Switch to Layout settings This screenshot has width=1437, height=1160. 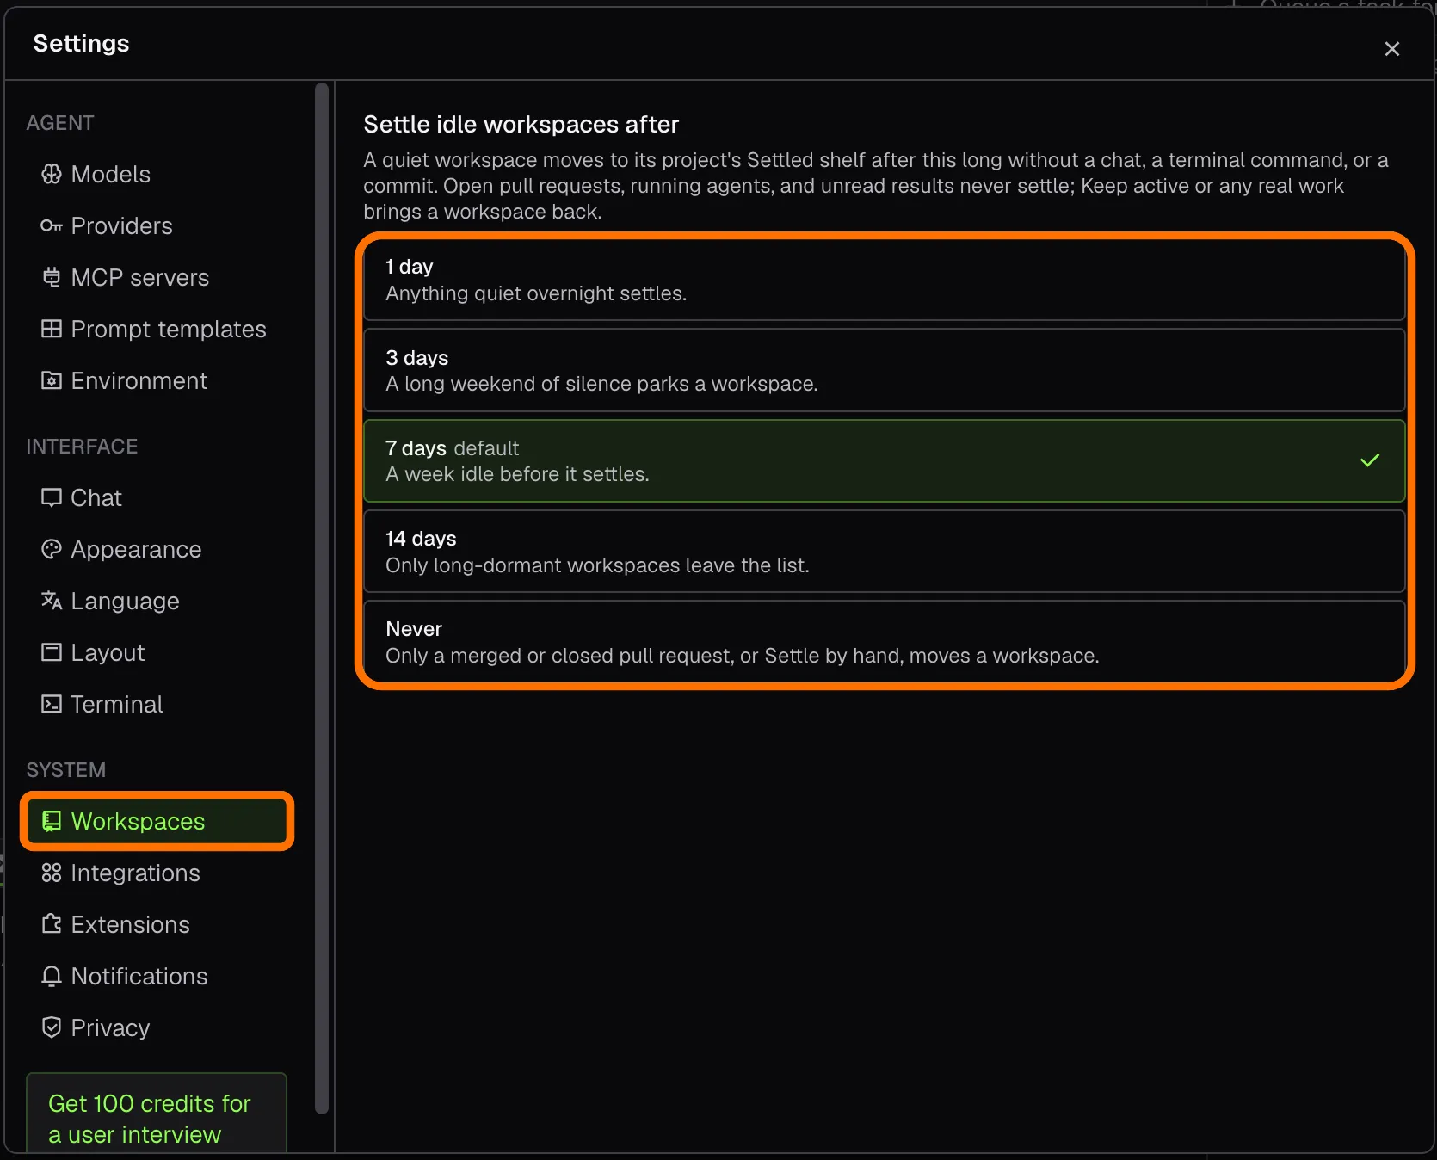click(x=157, y=652)
